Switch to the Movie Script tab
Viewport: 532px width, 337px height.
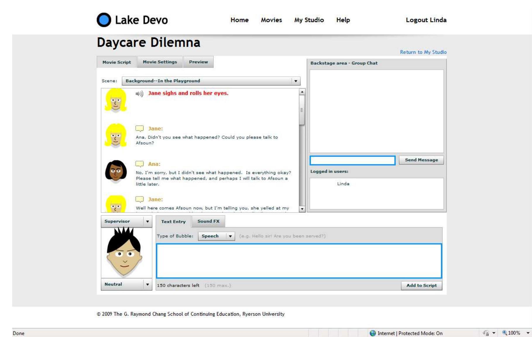pos(117,62)
